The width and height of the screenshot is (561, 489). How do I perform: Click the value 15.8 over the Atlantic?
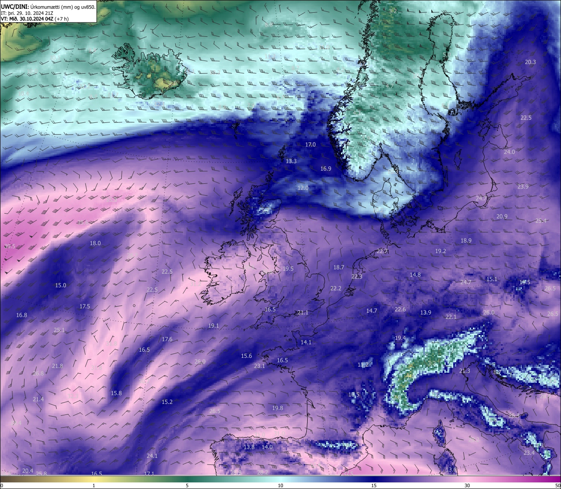tap(116, 393)
